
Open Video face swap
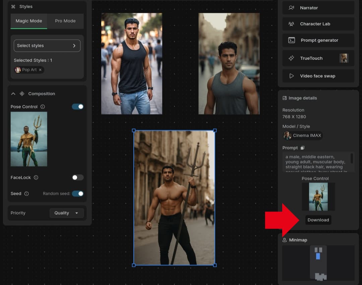(318, 76)
